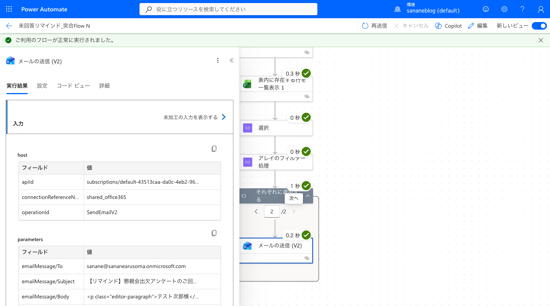Send feedback via smiley icon
Viewport: 550px width, 306px height.
coord(486,9)
